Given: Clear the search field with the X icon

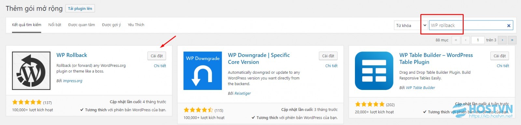Looking at the screenshot, I should (x=509, y=26).
